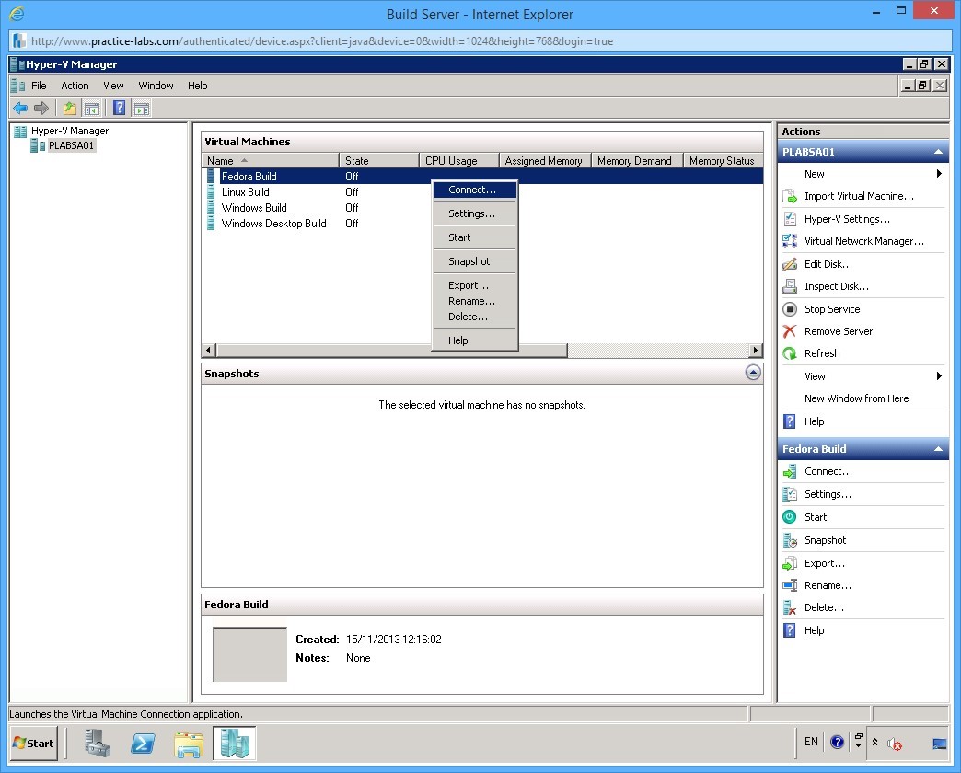This screenshot has height=773, width=961.
Task: Click the Help question-mark toolbar icon
Action: pyautogui.click(x=119, y=108)
